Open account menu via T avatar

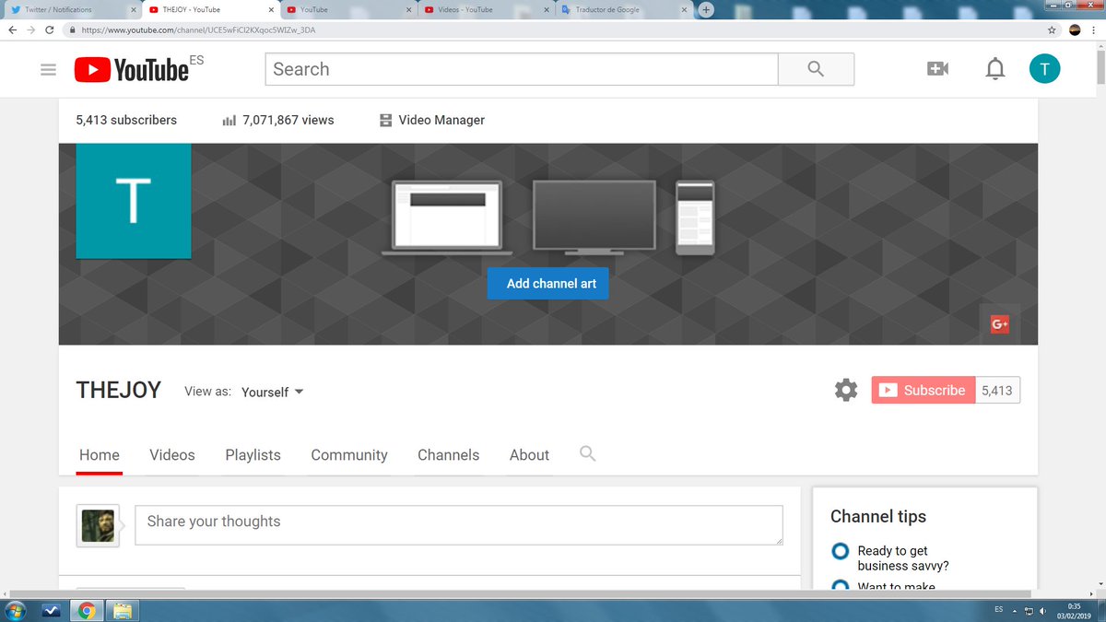pos(1044,68)
